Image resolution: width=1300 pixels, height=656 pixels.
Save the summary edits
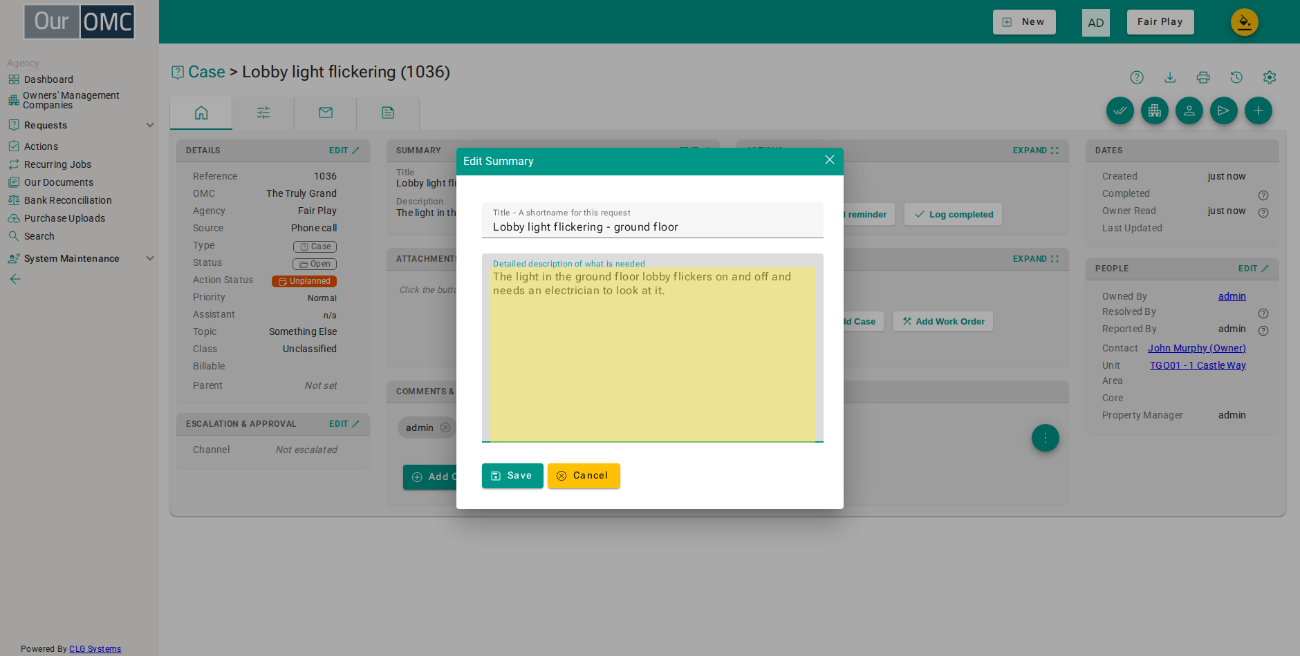(x=512, y=476)
